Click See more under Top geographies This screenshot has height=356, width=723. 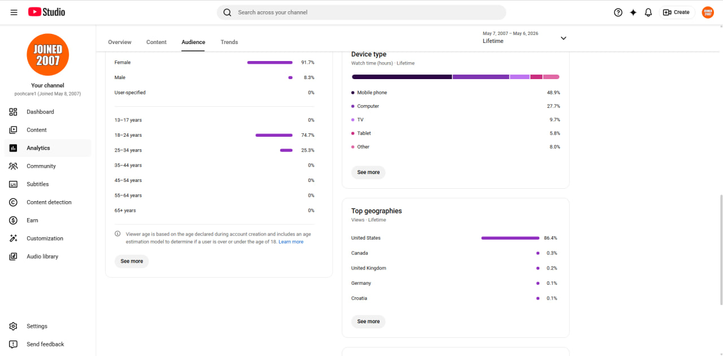pos(368,322)
